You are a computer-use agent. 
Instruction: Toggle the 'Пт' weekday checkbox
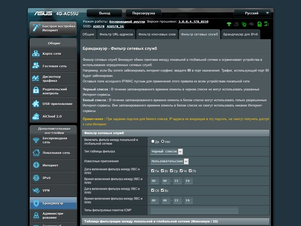(190, 171)
